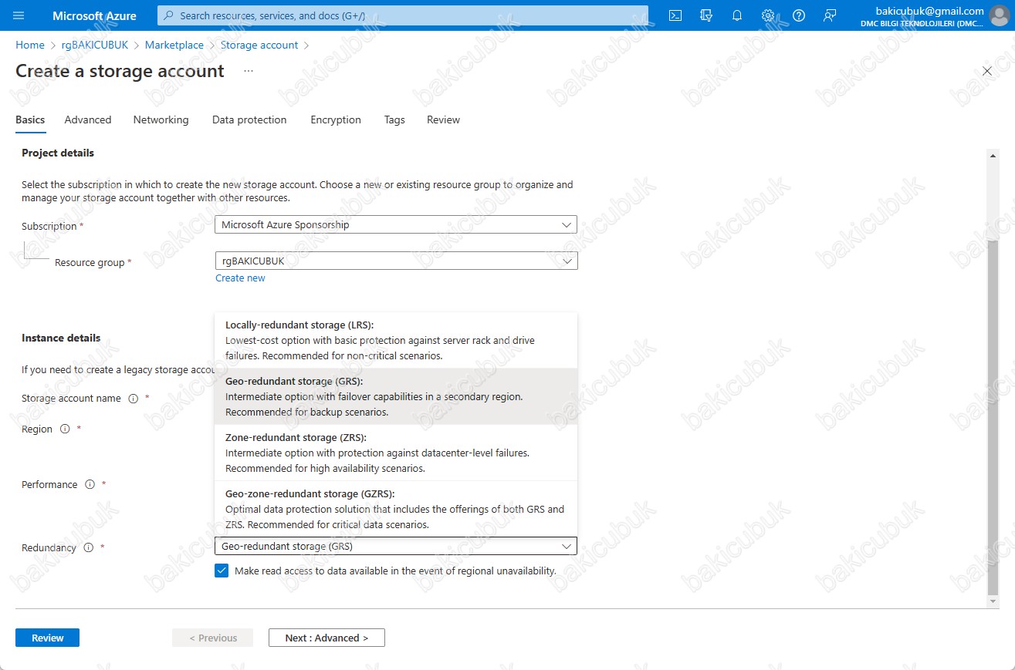Click the scrollbar down arrow

tap(993, 601)
